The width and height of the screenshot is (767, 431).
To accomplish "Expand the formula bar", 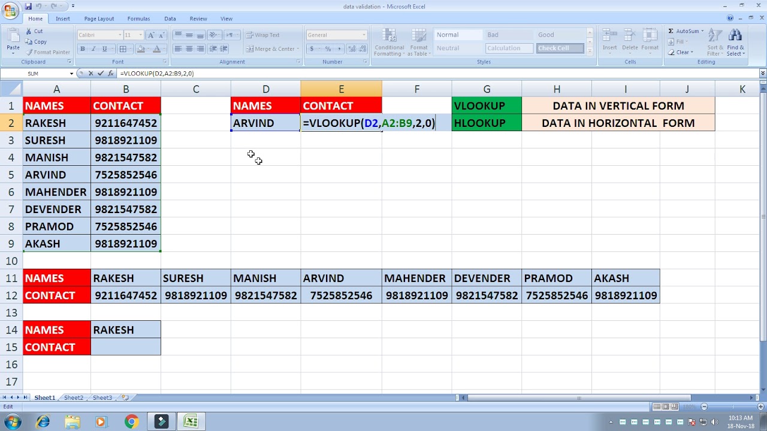I will (762, 73).
